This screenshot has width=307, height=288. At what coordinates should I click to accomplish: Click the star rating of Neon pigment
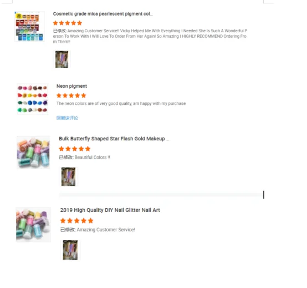pos(71,95)
